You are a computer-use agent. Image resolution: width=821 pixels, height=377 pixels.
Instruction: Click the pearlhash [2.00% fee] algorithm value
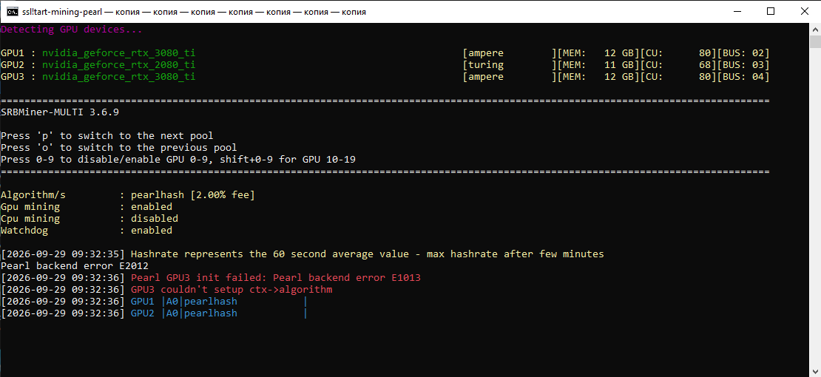click(x=193, y=195)
